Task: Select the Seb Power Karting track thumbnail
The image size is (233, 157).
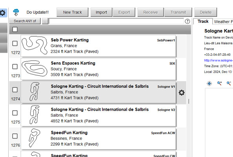Action: [x=35, y=45]
